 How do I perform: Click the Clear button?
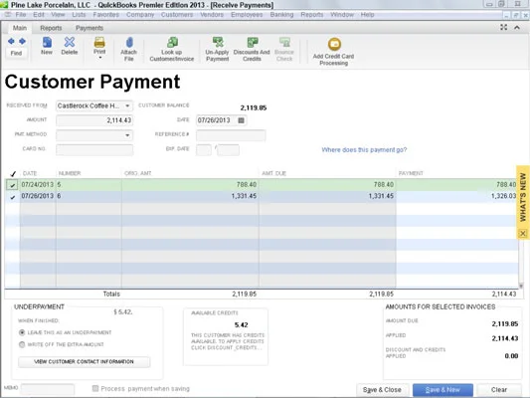[499, 390]
